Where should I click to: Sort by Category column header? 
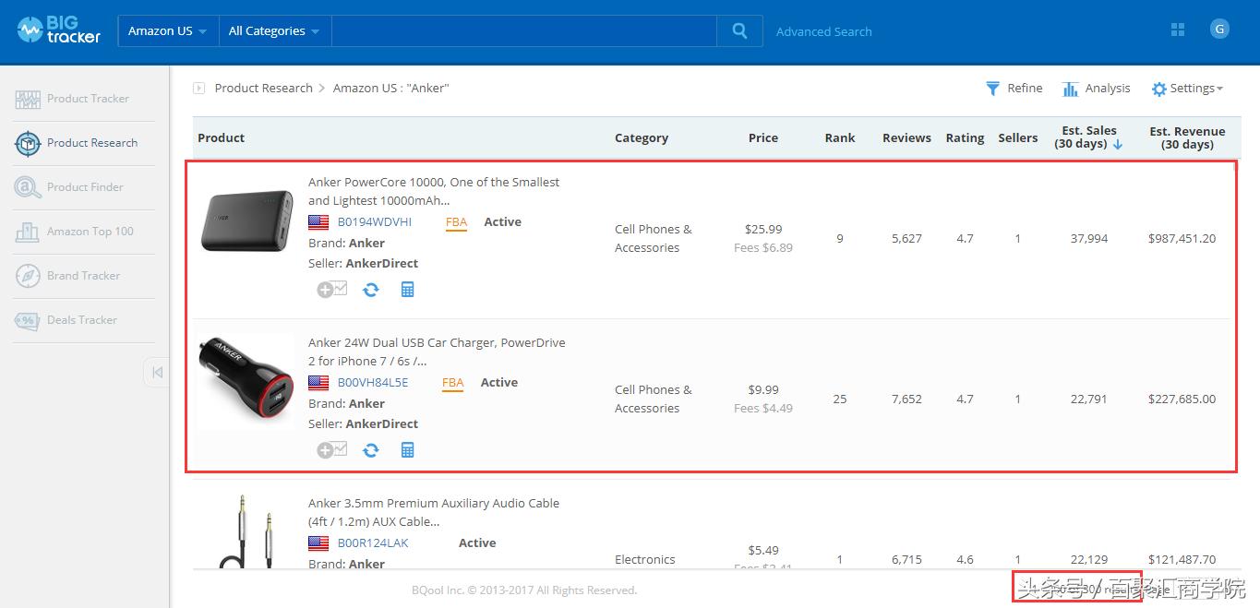(641, 137)
